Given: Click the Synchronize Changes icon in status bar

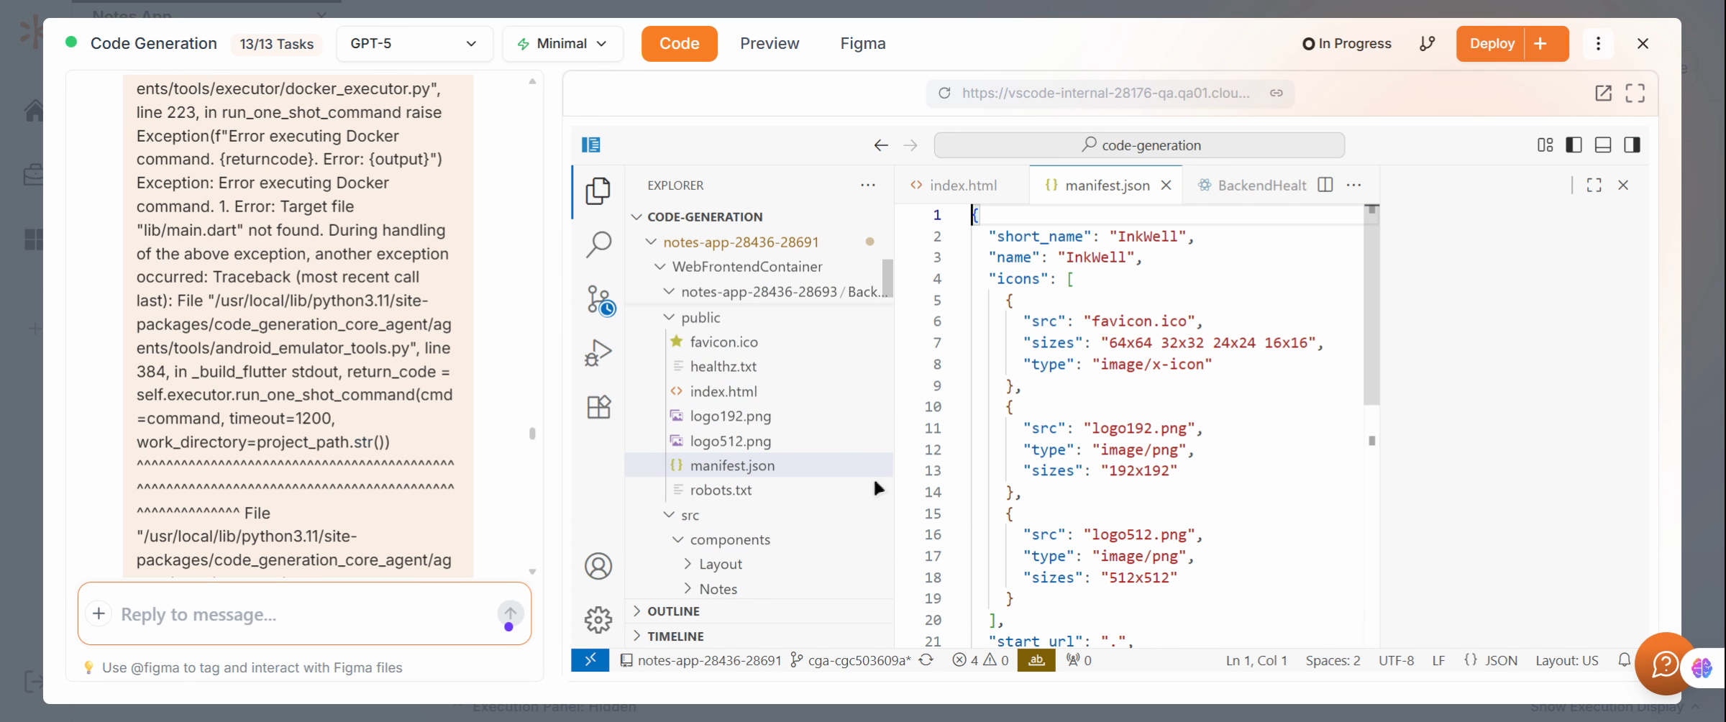Looking at the screenshot, I should (x=926, y=660).
